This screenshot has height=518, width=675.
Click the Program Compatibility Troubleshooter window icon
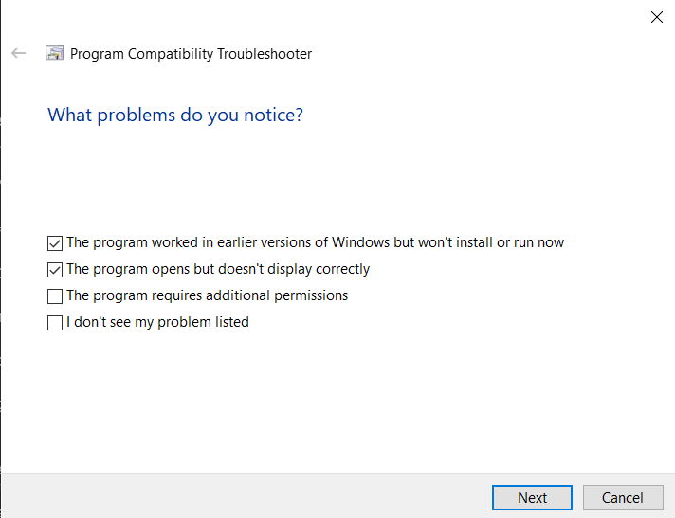(55, 54)
